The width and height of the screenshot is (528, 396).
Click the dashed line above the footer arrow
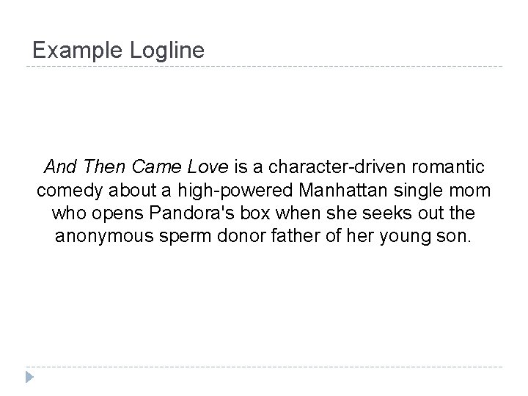click(264, 367)
